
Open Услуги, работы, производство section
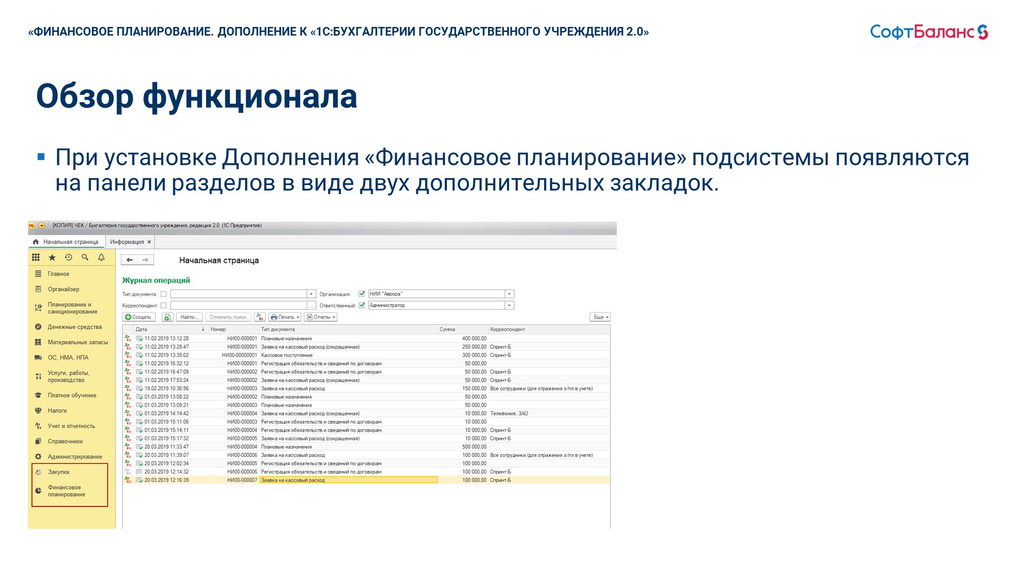pos(69,376)
